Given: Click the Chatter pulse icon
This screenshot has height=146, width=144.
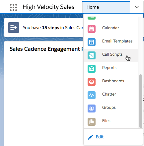Looking at the screenshot, I should coord(92,95).
